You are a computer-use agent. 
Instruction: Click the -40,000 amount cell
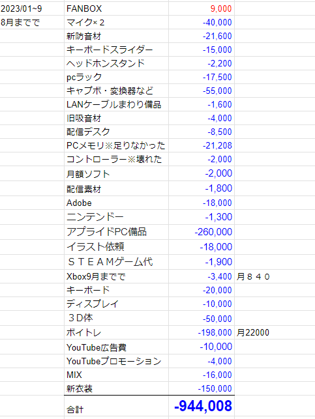202,22
